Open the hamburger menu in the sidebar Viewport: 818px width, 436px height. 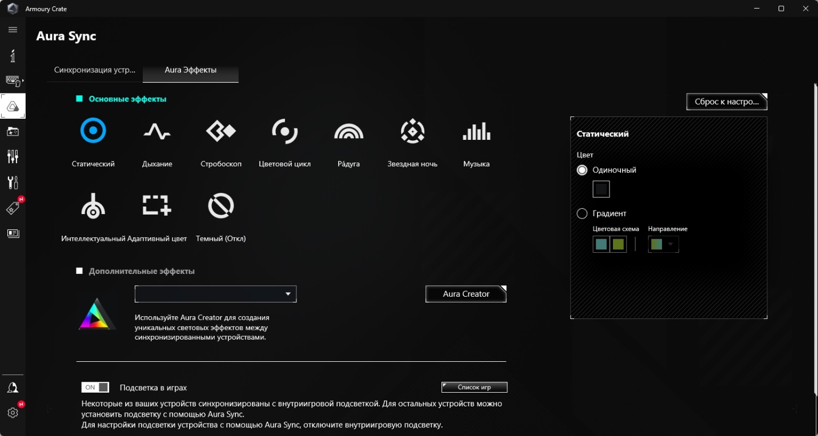[x=13, y=30]
